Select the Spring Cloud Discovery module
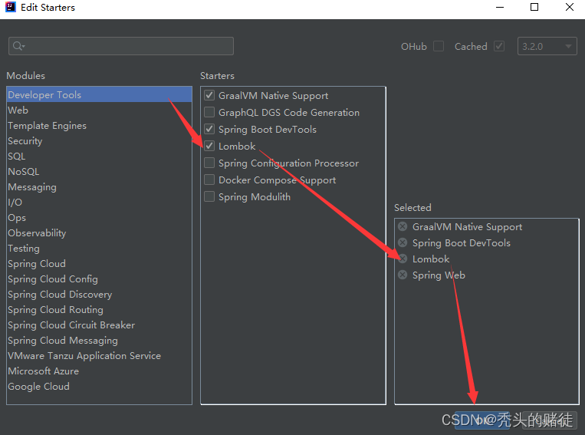Screen dimensions: 585x435 point(99,295)
